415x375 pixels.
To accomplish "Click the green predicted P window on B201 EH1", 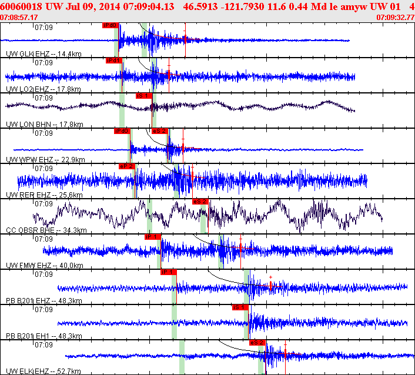I will 174,322.
